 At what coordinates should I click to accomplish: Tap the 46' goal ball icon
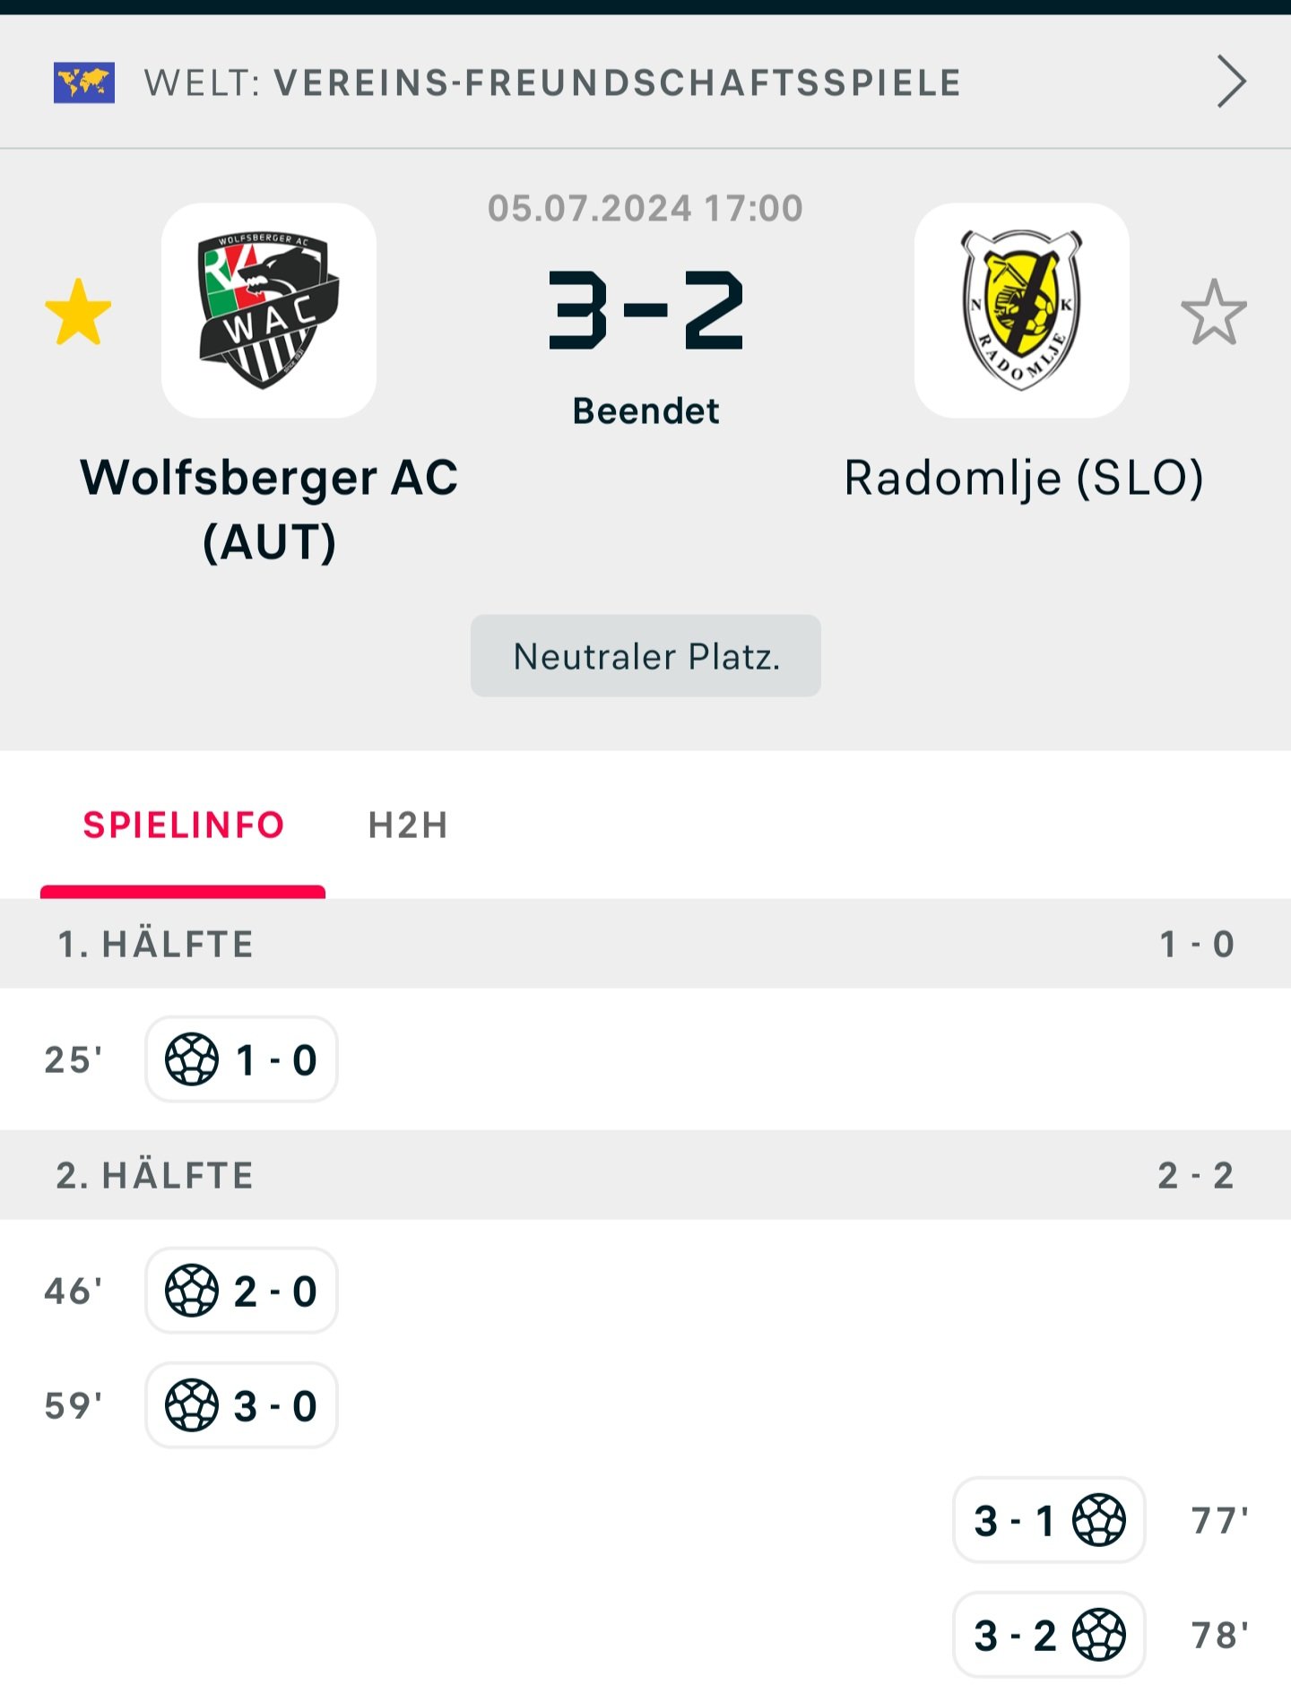pos(192,1291)
